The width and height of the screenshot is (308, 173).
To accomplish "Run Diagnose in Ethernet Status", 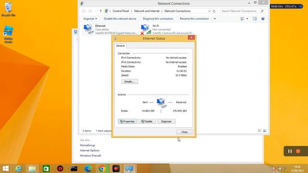I will 166,122.
